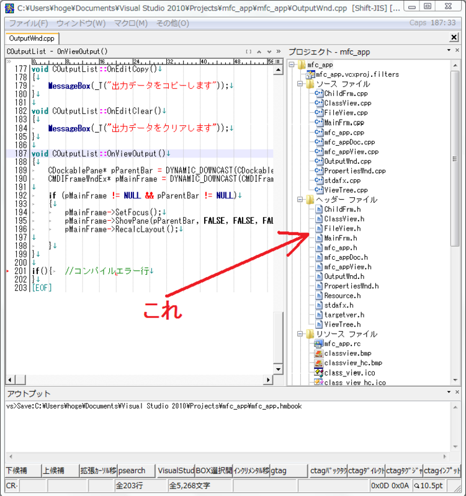Open the マクロ(M) menu
Viewport: 466px width, 496px height.
click(x=131, y=23)
